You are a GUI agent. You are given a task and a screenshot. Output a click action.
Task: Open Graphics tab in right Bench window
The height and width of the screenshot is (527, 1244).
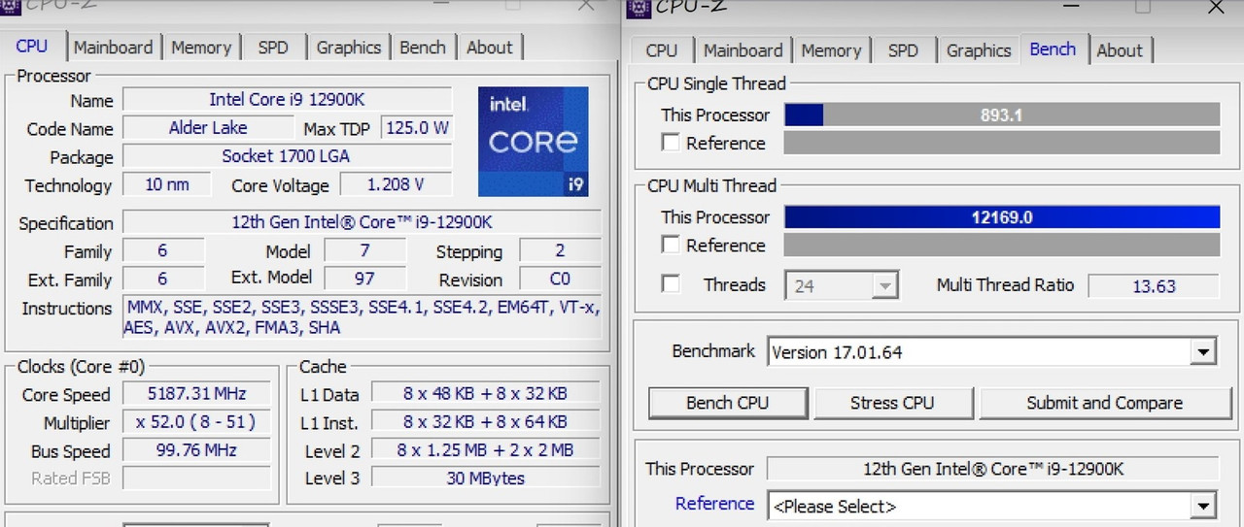pos(979,50)
